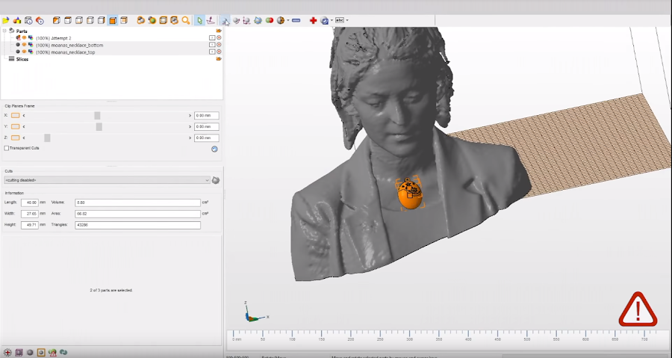Click the red-cross gear icon in bottom bar

pos(7,353)
